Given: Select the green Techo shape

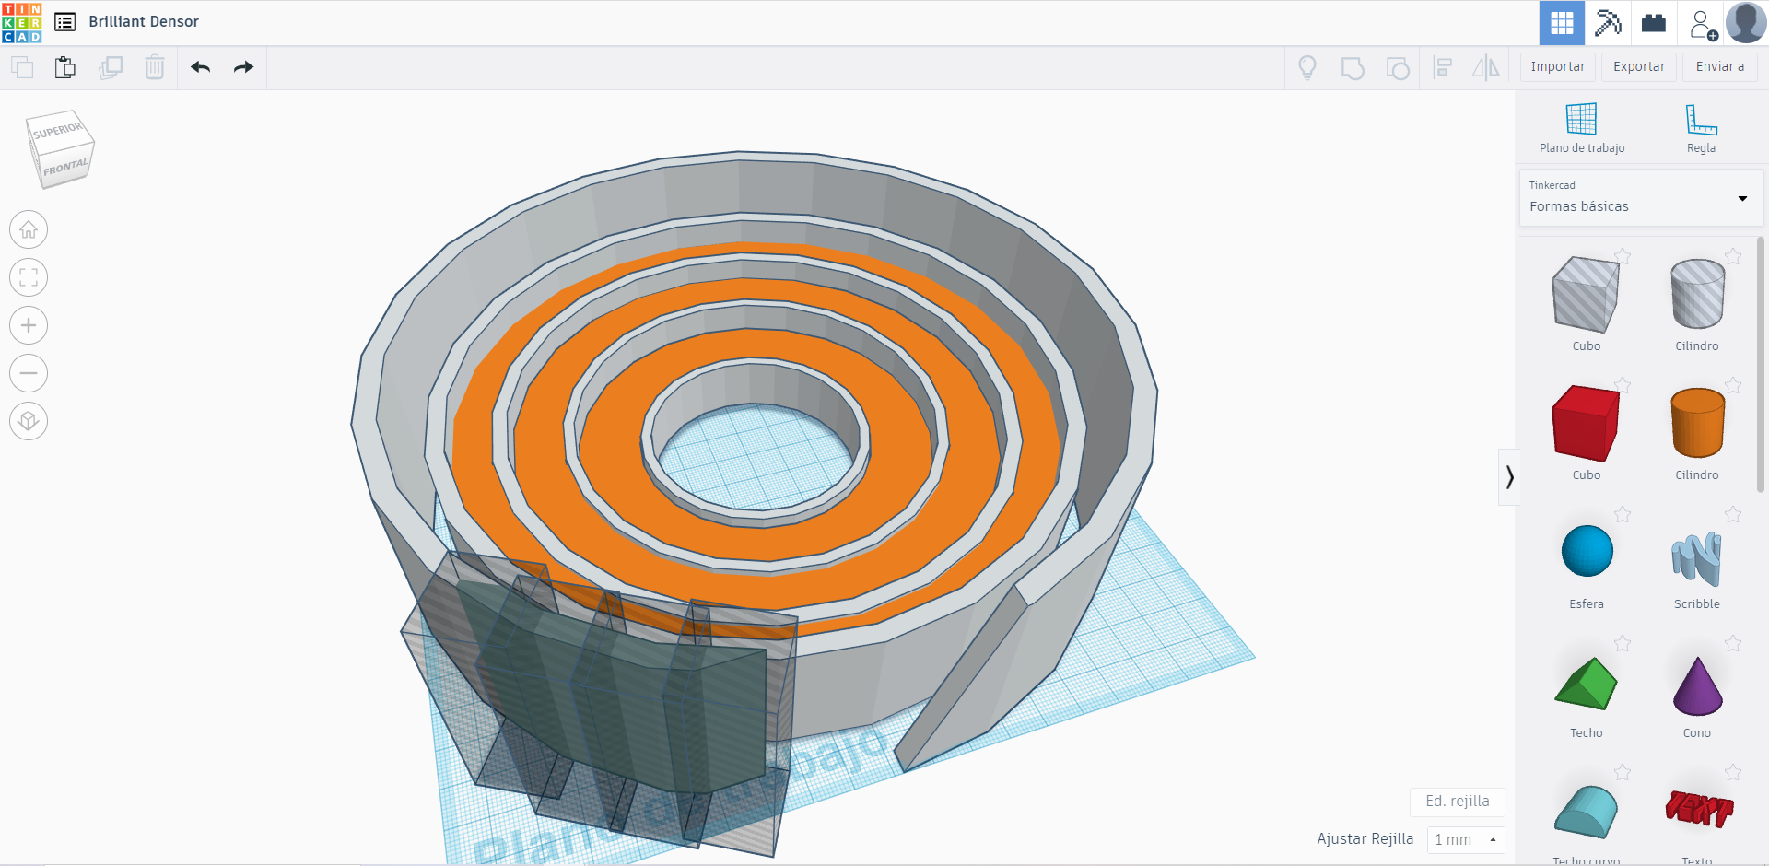Looking at the screenshot, I should click(x=1586, y=684).
